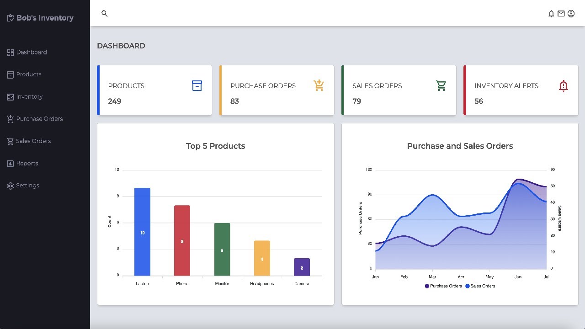The image size is (585, 329).
Task: Toggle the Purchase Orders legend series
Action: tap(443, 286)
